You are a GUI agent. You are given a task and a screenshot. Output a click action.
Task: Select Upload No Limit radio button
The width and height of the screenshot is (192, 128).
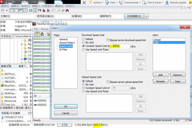point(83,85)
